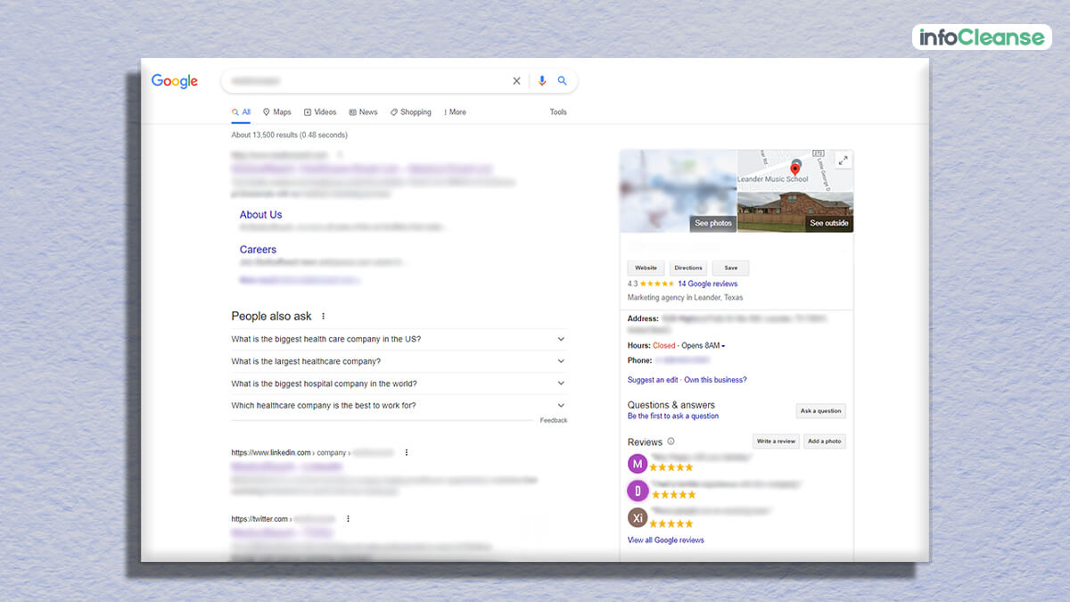Open the Opens 8AM hours dropdown

point(719,344)
